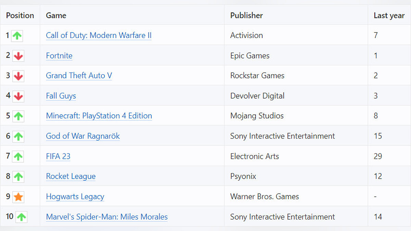Viewport: 411px width, 231px height.
Task: Select the FIFA 23 link
Action: [x=58, y=156]
